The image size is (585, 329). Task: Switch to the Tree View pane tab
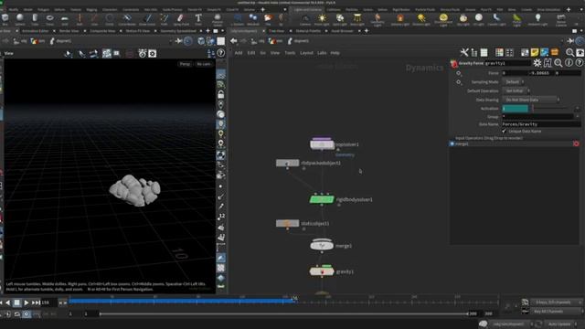pos(276,31)
